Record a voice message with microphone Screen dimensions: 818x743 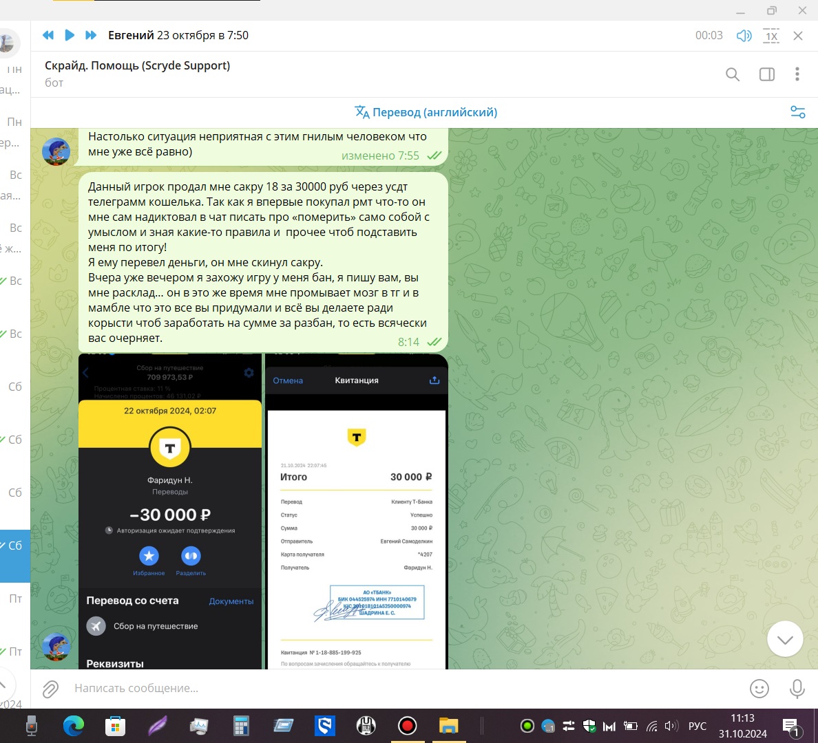pos(797,689)
